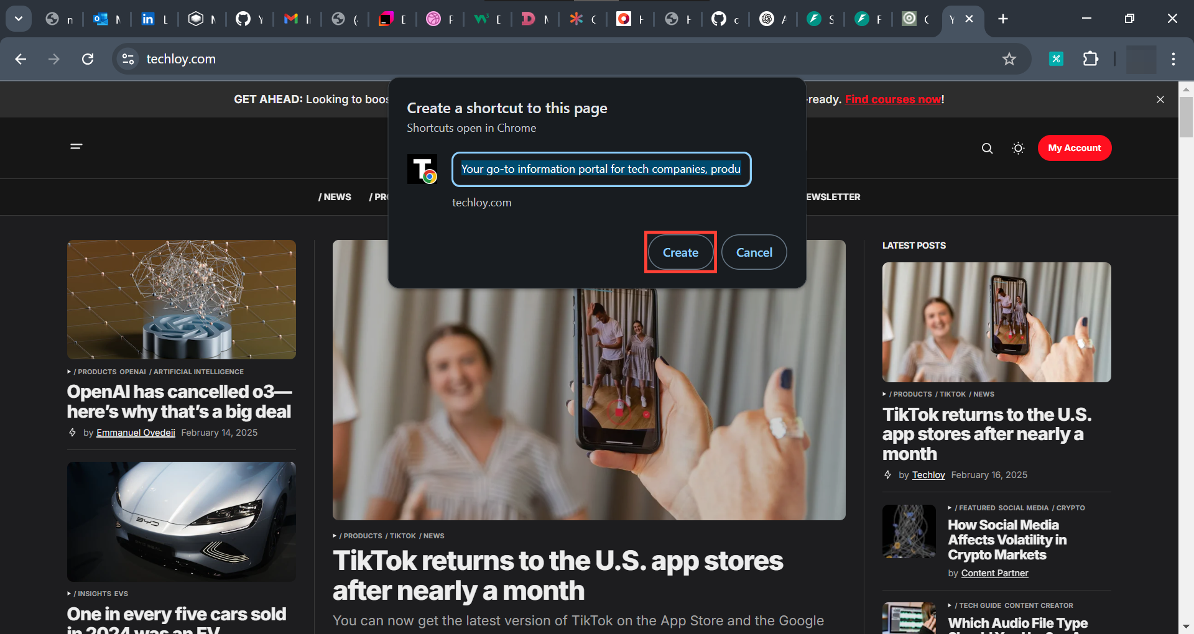The height and width of the screenshot is (634, 1194).
Task: Open the Chrome profile avatar
Action: [1141, 59]
